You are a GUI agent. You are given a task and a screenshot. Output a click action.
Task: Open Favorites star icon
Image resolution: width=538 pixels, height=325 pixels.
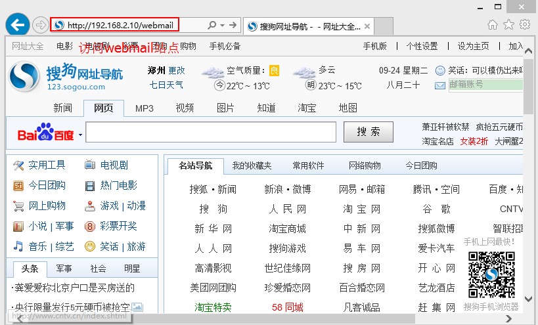tap(508, 25)
